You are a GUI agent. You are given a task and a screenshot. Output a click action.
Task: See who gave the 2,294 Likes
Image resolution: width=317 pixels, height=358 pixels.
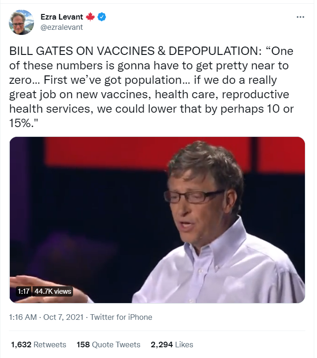172,344
